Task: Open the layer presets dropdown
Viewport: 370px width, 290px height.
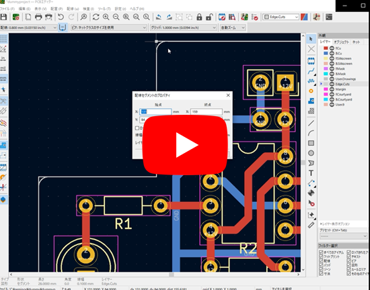Action: [343, 236]
